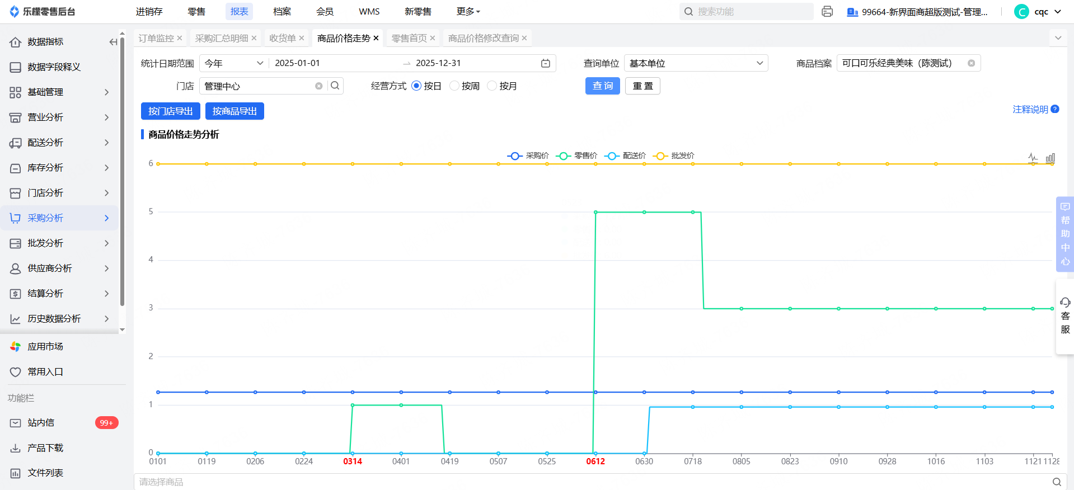Image resolution: width=1074 pixels, height=490 pixels.
Task: Open the 档案 top menu
Action: (282, 12)
